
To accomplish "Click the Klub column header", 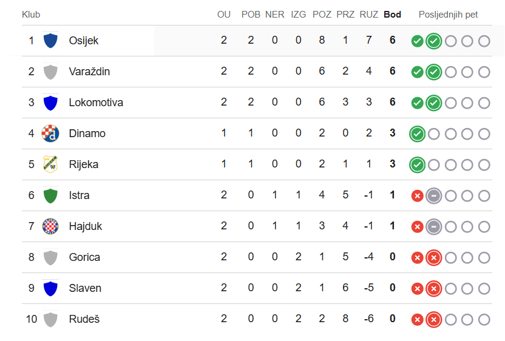I will [31, 15].
